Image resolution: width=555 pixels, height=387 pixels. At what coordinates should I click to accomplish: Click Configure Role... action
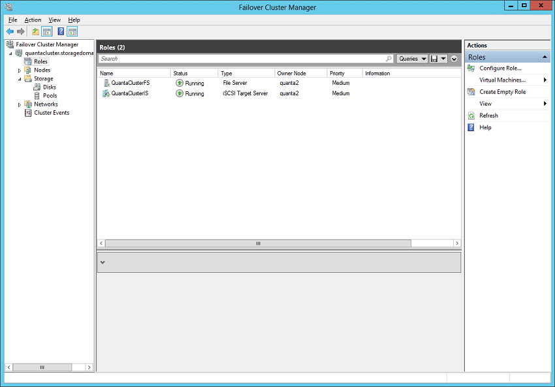pos(500,69)
